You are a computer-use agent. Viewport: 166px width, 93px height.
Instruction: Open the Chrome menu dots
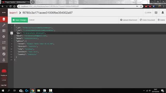(x=164, y=6)
